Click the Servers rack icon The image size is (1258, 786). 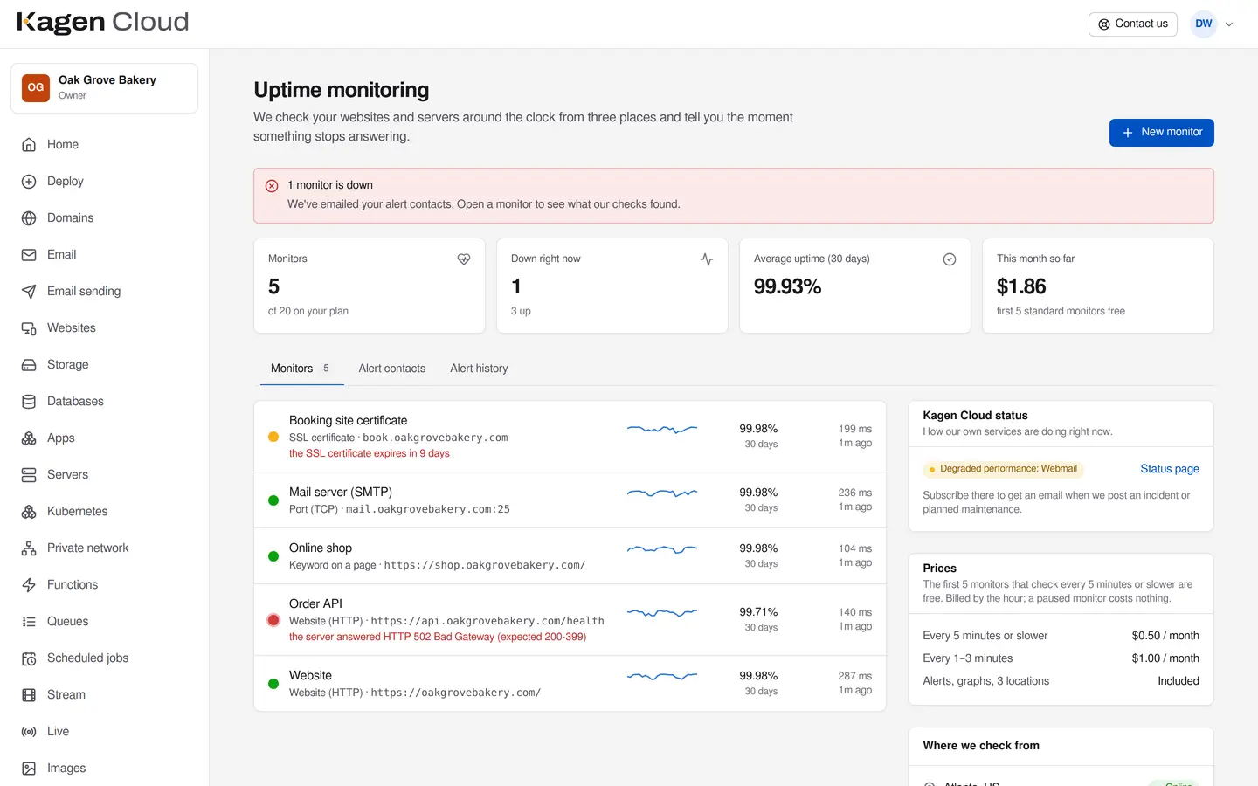[x=29, y=475]
